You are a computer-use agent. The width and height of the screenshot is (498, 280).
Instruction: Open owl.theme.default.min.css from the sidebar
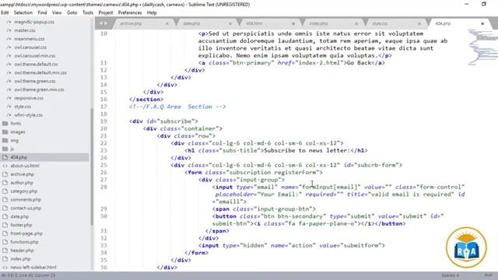40,72
